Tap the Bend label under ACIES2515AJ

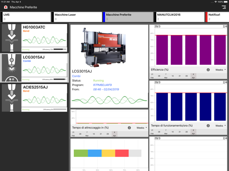click(x=26, y=91)
